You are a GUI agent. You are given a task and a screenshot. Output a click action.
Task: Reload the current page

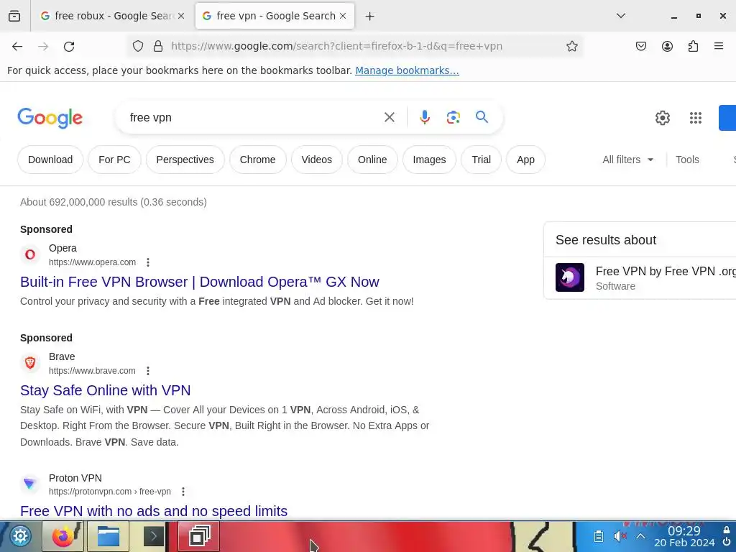tap(69, 47)
